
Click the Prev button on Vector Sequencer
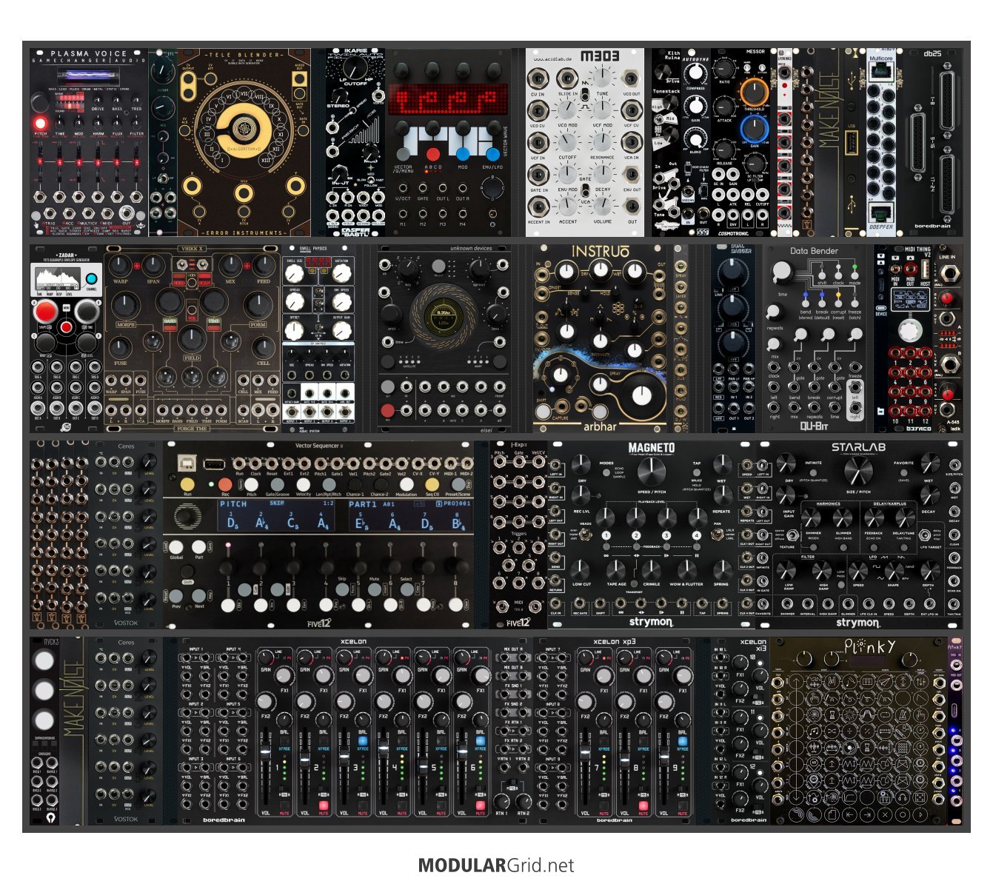[176, 595]
